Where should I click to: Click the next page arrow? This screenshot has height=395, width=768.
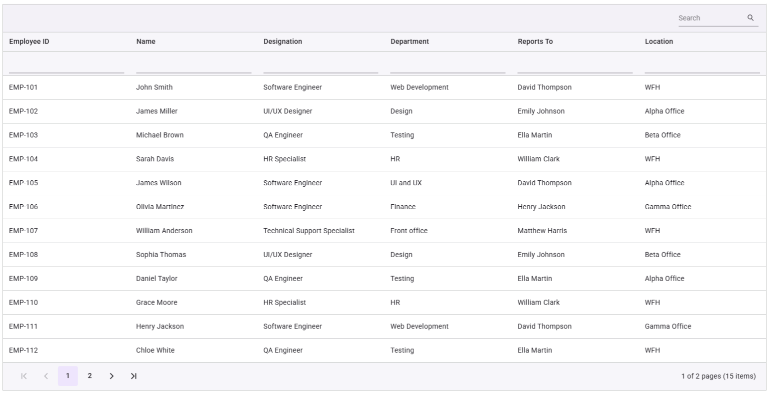click(x=112, y=375)
